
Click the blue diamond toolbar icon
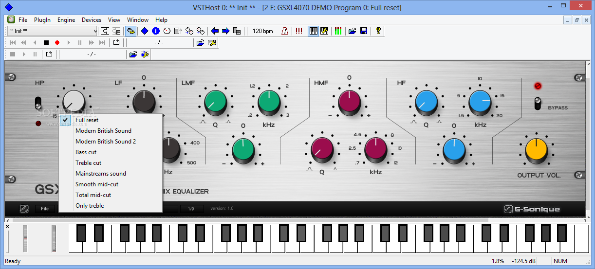tap(145, 31)
